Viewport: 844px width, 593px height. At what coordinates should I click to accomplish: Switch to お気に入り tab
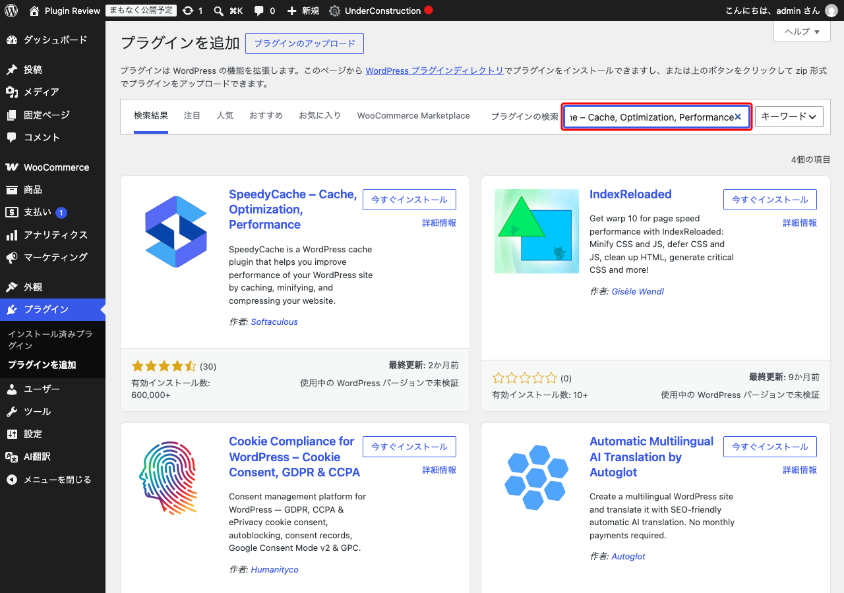click(x=320, y=116)
